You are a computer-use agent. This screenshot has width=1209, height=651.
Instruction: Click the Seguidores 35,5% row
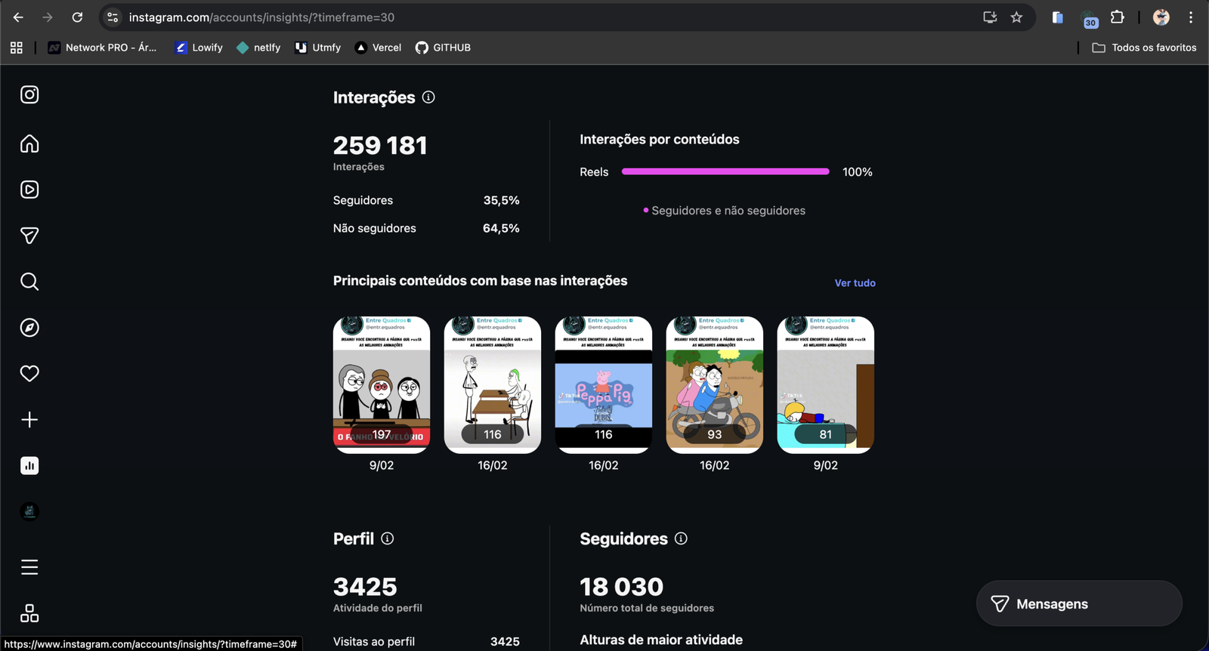pos(426,200)
